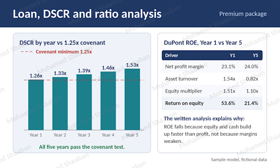
Task: Click the 'Sample model, fictional data' footnote
Action: click(x=239, y=160)
